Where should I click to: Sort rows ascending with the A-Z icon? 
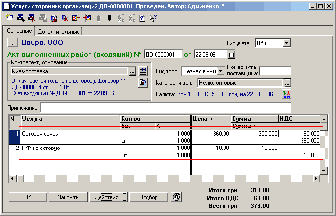coord(120,18)
